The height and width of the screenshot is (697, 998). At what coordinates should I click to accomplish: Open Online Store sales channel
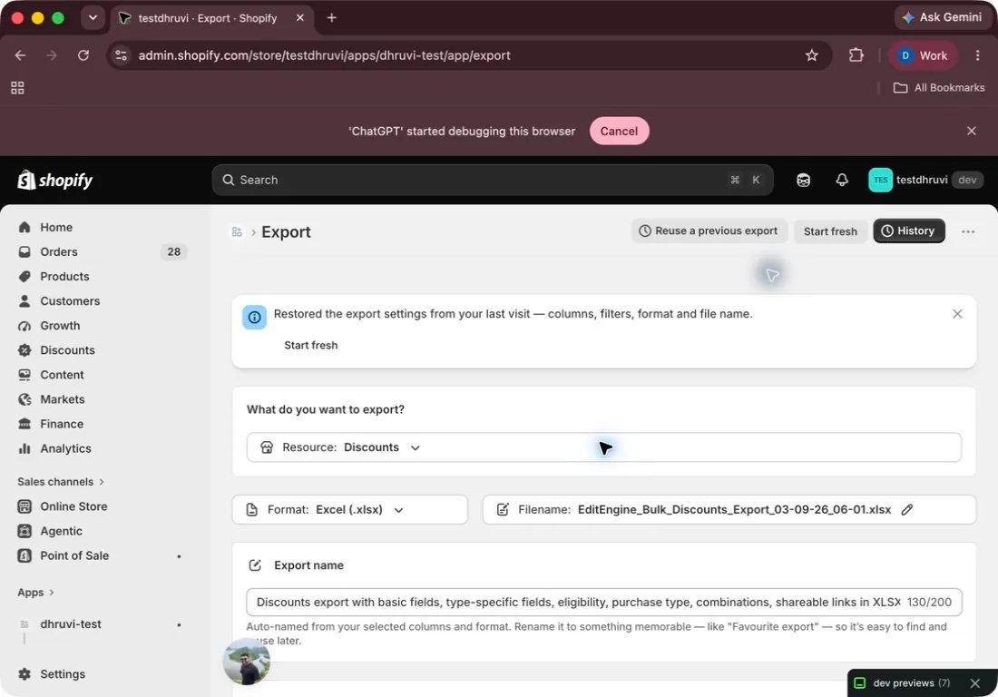(73, 506)
